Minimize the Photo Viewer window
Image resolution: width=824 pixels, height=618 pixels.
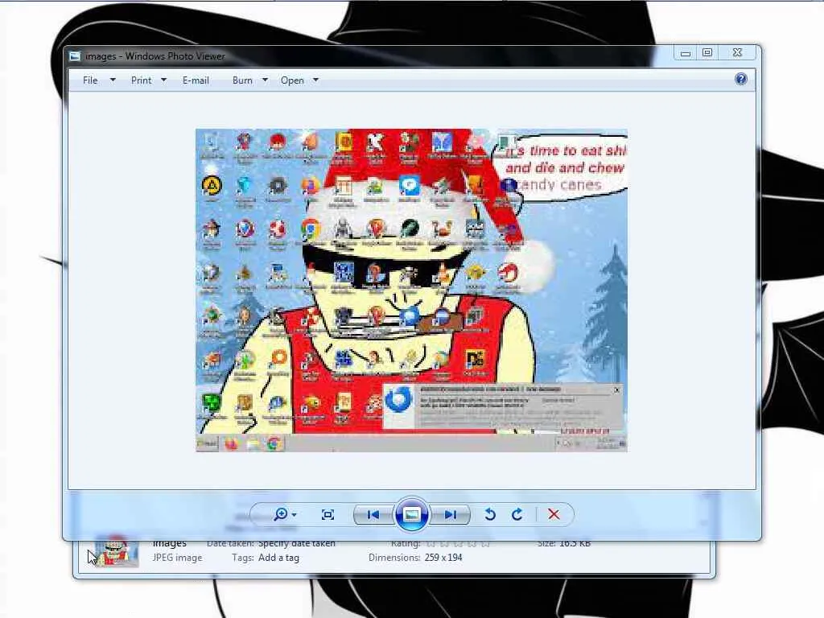tap(686, 52)
